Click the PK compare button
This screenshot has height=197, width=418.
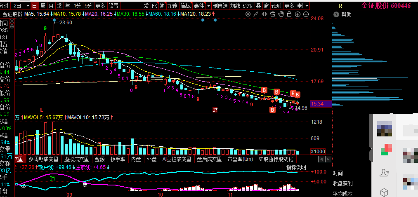click(154, 6)
